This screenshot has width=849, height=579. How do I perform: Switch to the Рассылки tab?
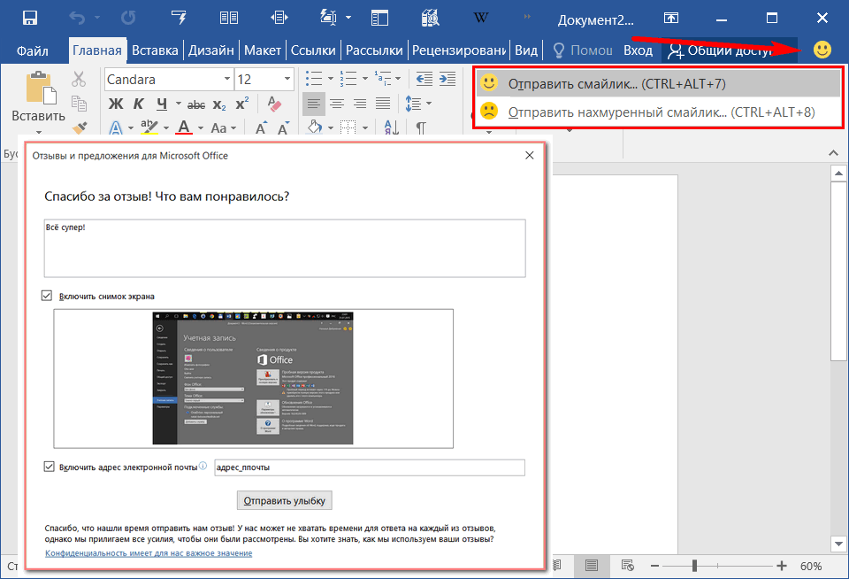click(x=374, y=50)
